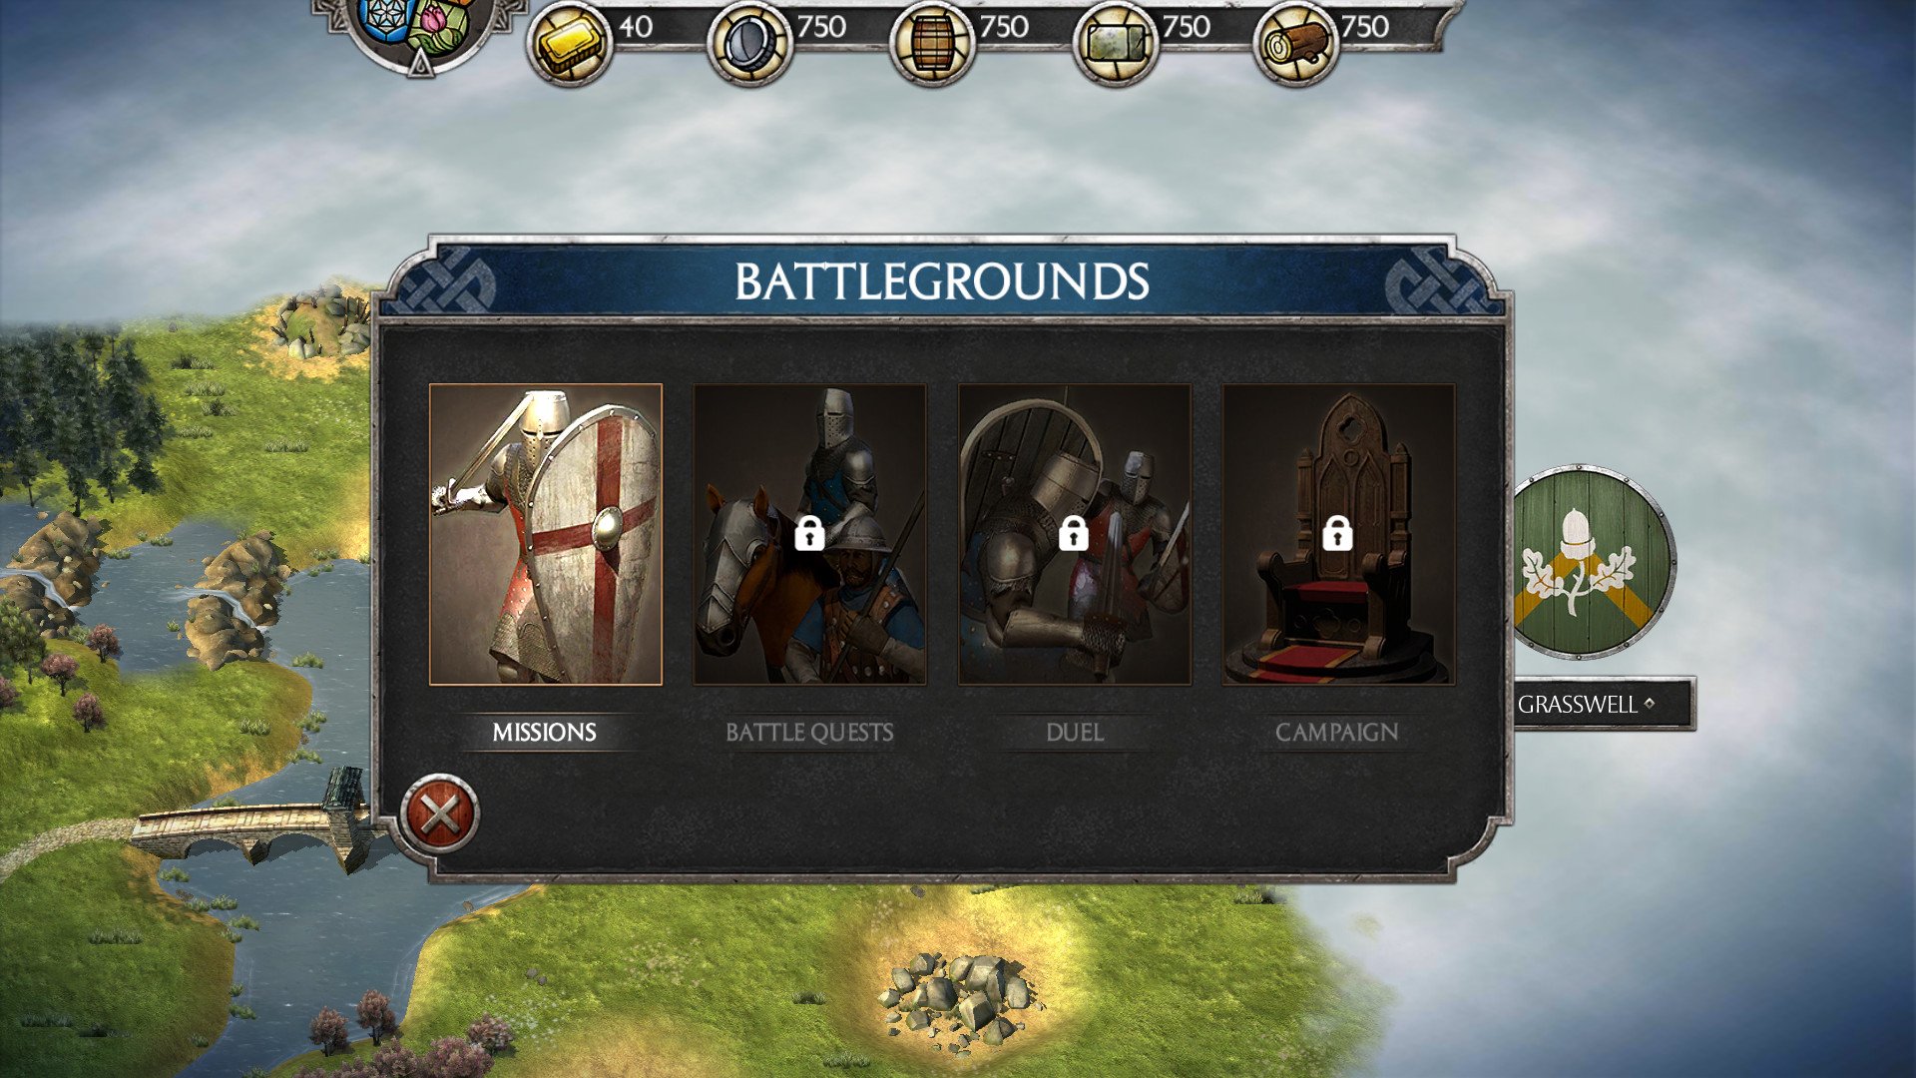Image resolution: width=1916 pixels, height=1078 pixels.
Task: Click the wood log resource icon
Action: click(x=1295, y=43)
